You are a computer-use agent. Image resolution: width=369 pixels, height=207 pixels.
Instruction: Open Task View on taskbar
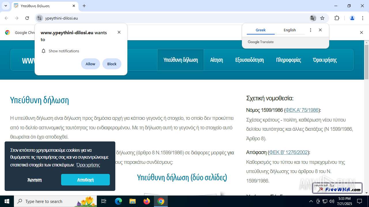(104, 201)
